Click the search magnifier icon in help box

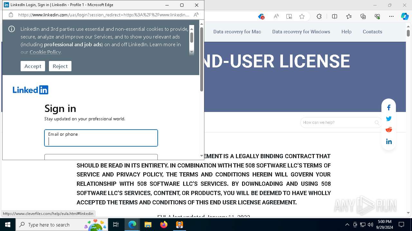point(377,123)
